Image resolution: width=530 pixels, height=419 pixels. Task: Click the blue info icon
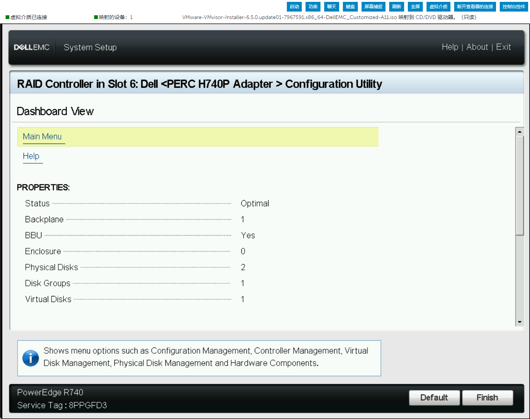tap(31, 358)
